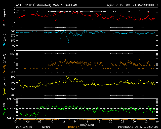Click the '06' hour label on the time axis

(x=28, y=121)
